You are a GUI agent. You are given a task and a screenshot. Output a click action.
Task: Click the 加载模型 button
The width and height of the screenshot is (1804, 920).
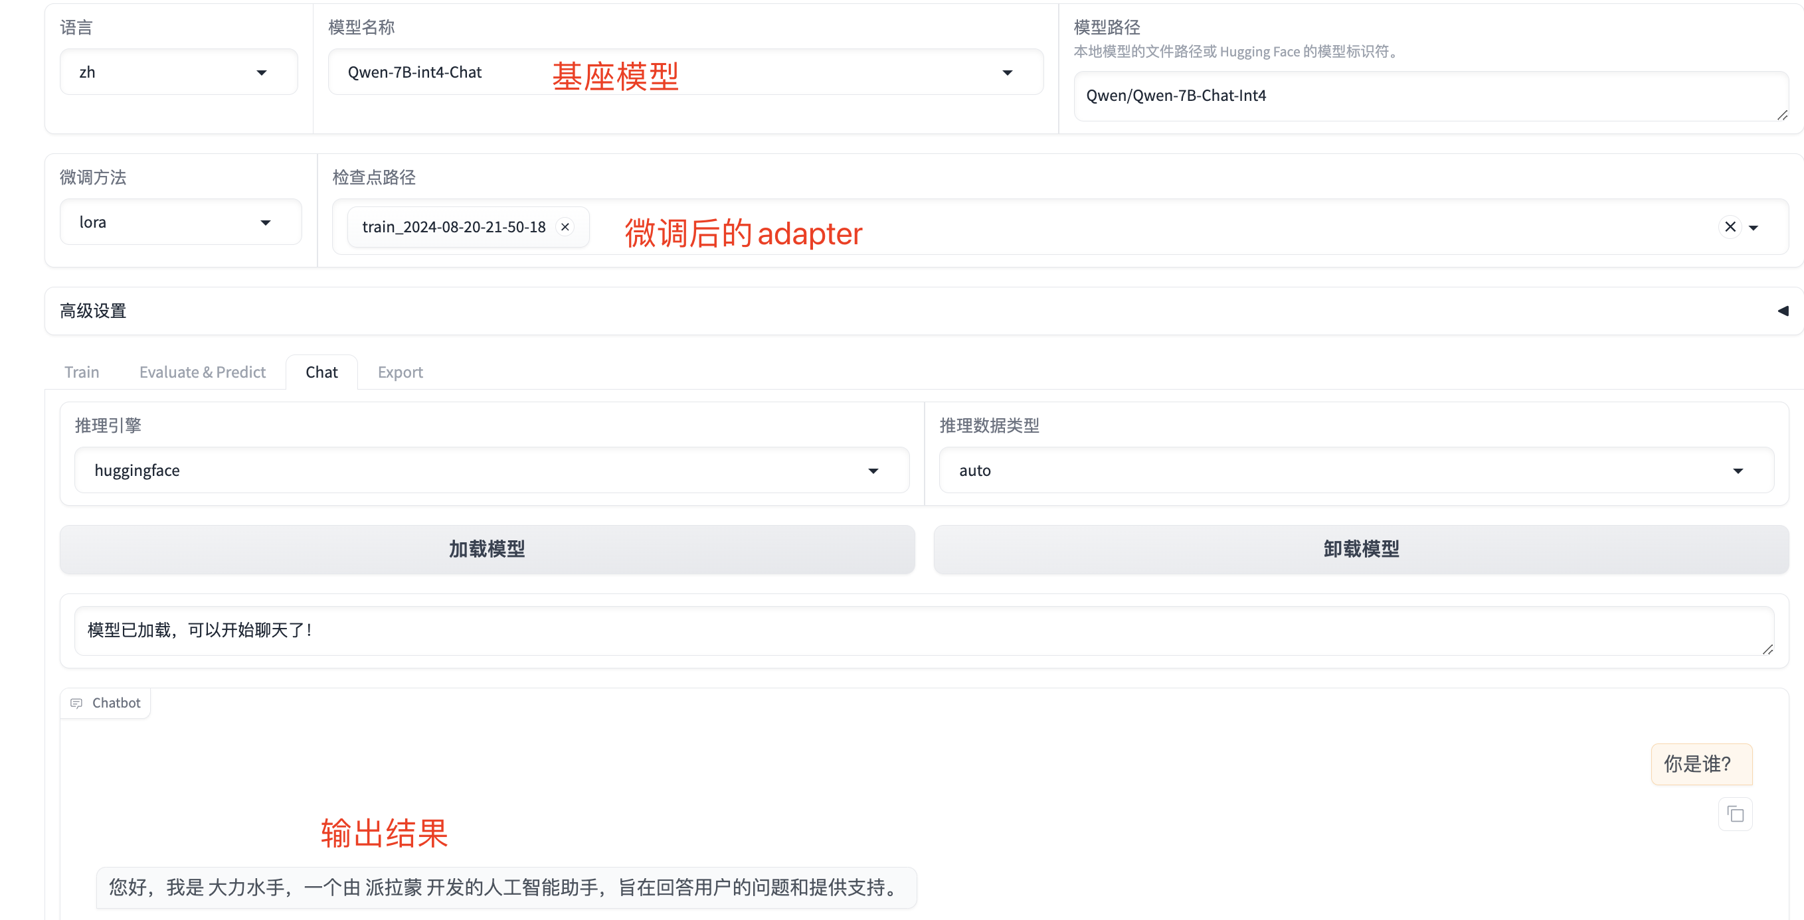tap(487, 549)
